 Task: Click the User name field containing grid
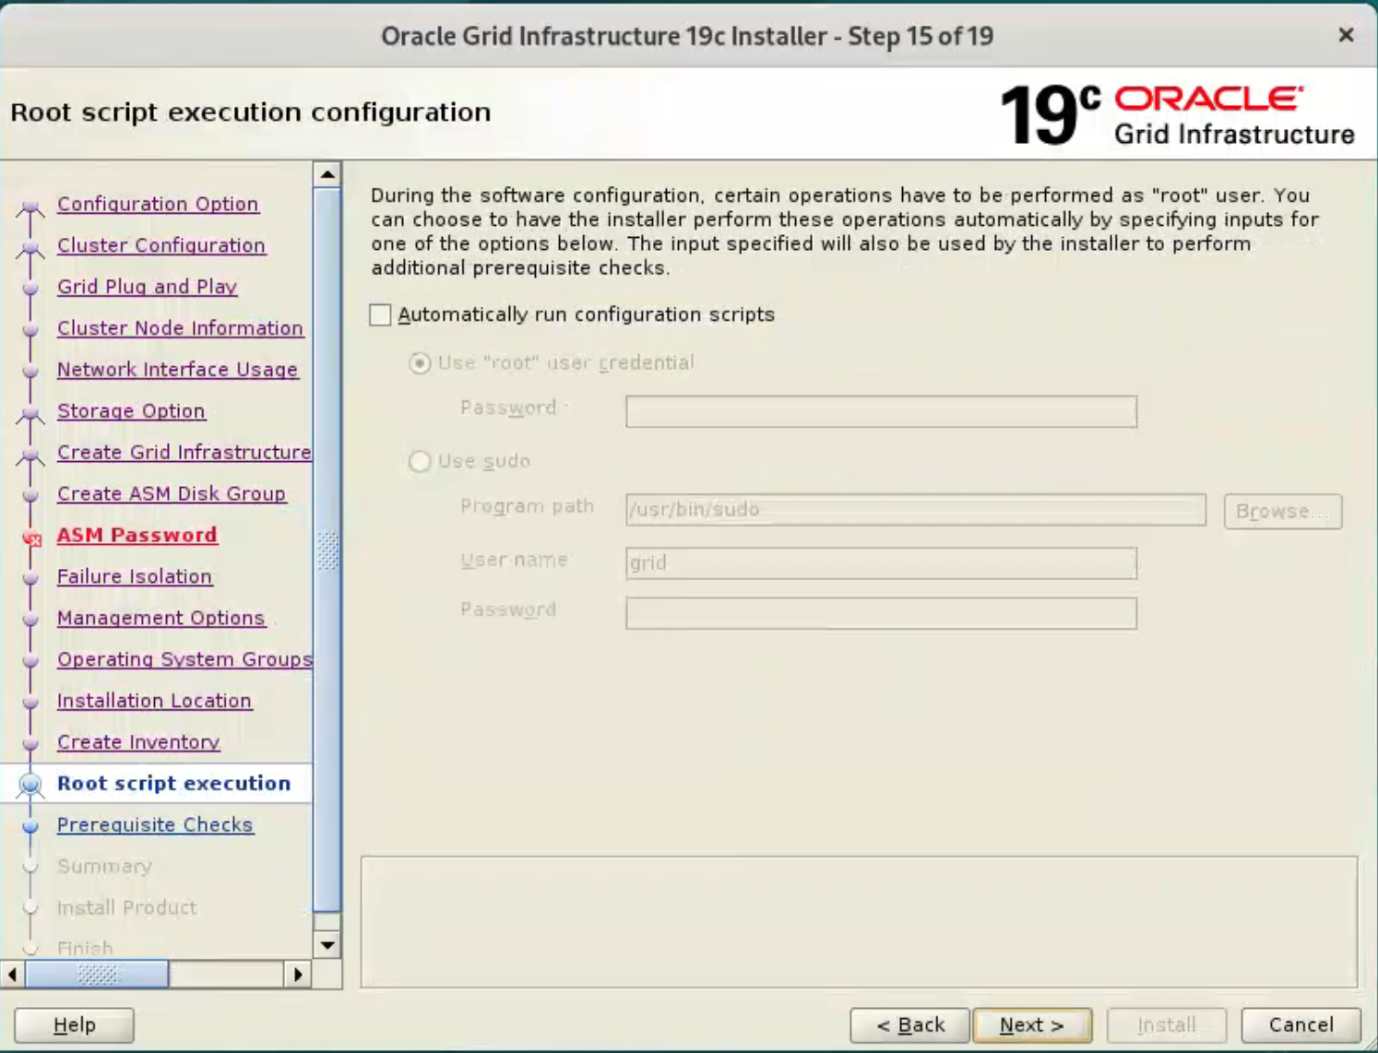[x=881, y=562]
